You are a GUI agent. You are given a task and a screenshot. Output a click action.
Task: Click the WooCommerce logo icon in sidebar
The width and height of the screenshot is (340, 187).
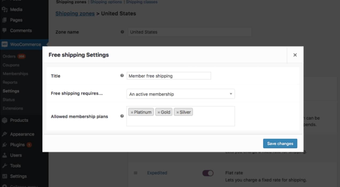click(x=5, y=45)
